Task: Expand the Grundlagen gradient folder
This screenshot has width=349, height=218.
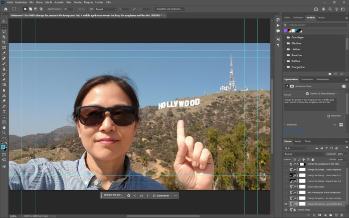Action: pyautogui.click(x=286, y=38)
